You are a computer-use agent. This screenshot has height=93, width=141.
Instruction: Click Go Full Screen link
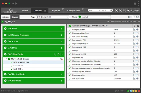(121, 91)
